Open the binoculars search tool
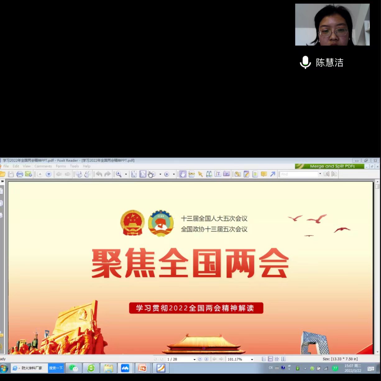Screen dimensions: 381x381 click(x=209, y=174)
